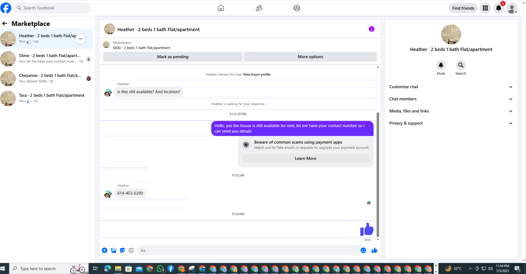
Task: Show hidden system tray icons
Action: click(x=471, y=268)
